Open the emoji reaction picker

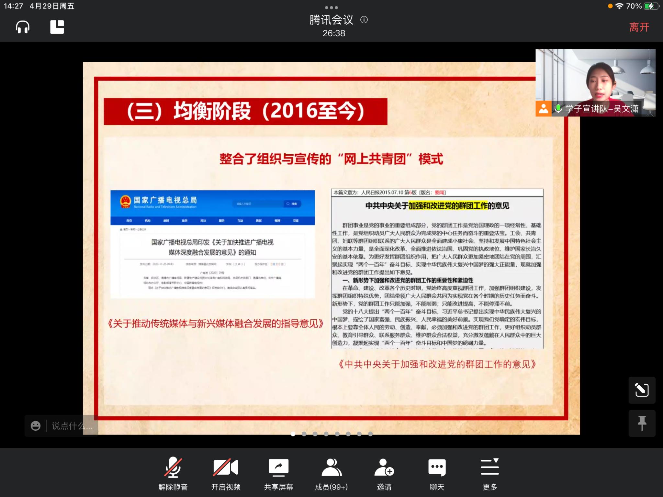click(36, 426)
